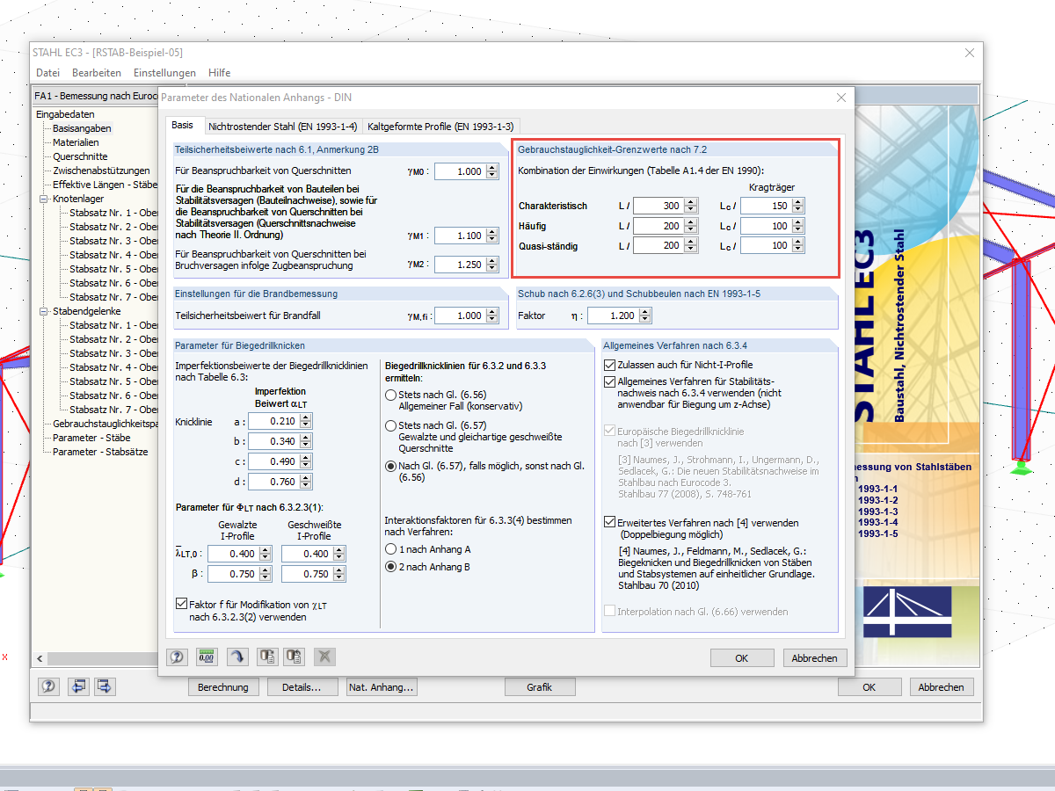Close the National Annex parameter dialog
This screenshot has width=1055, height=791.
[x=840, y=98]
